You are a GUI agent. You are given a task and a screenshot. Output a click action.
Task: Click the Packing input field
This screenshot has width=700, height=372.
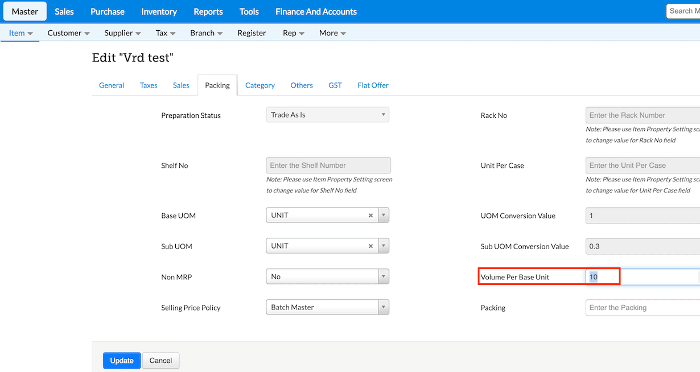pos(643,308)
